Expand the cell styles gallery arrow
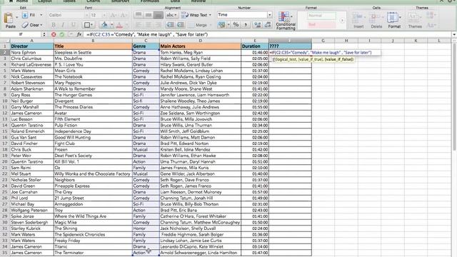The height and width of the screenshot is (257, 457). pos(342,20)
